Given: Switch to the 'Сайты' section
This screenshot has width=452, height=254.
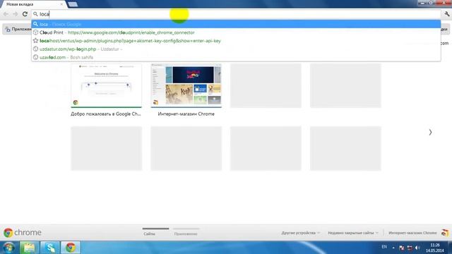Looking at the screenshot, I should point(150,234).
